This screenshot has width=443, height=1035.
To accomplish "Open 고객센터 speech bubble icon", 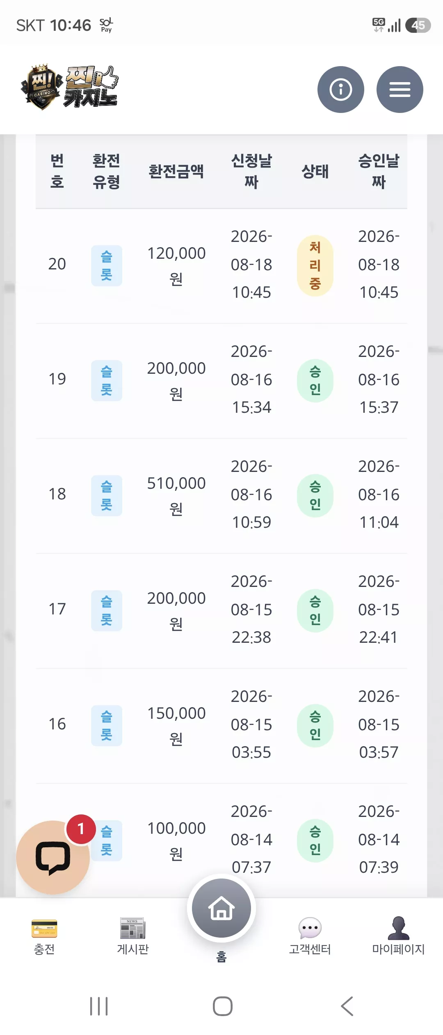I will point(310,937).
